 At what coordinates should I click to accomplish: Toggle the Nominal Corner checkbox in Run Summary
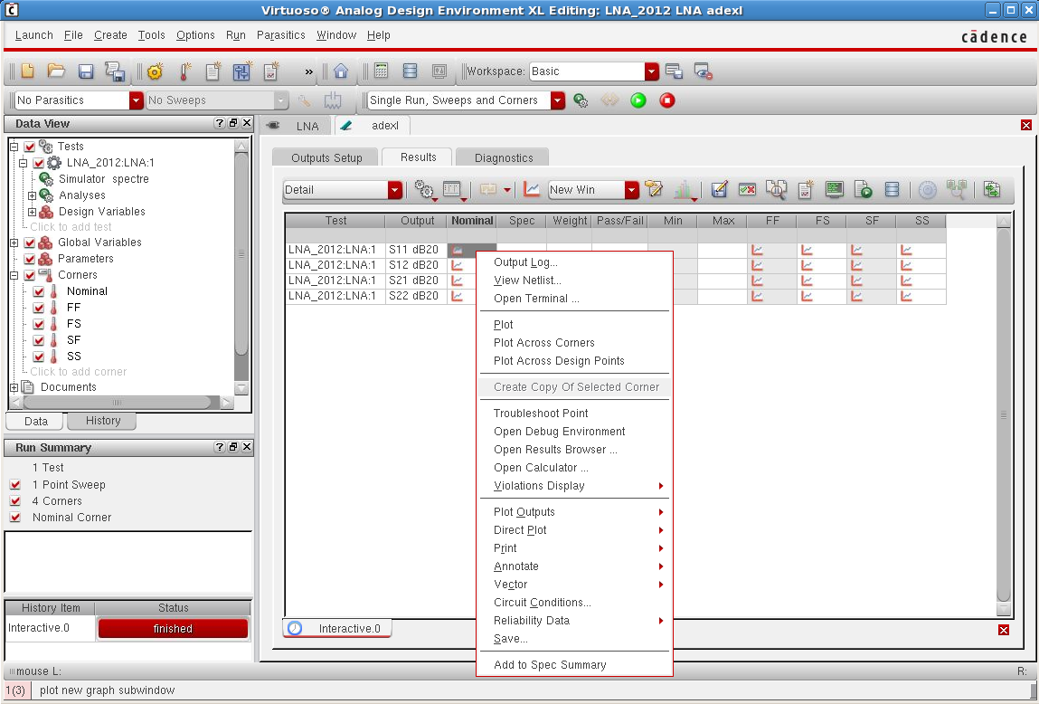coord(15,518)
